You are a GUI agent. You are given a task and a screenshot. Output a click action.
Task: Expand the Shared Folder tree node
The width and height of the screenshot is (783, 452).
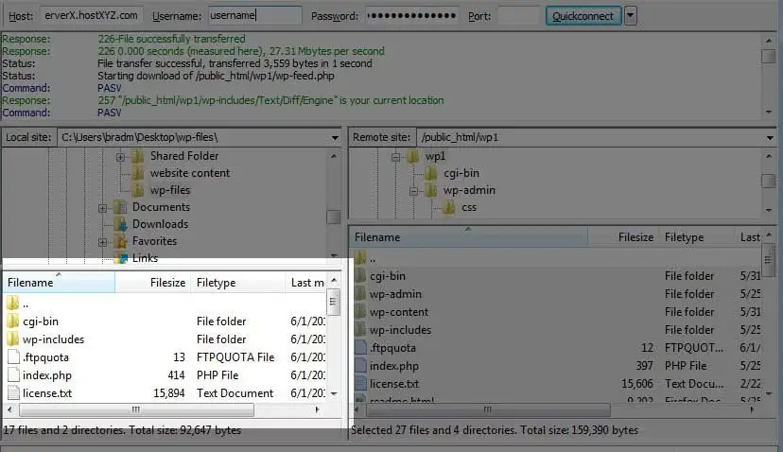120,157
